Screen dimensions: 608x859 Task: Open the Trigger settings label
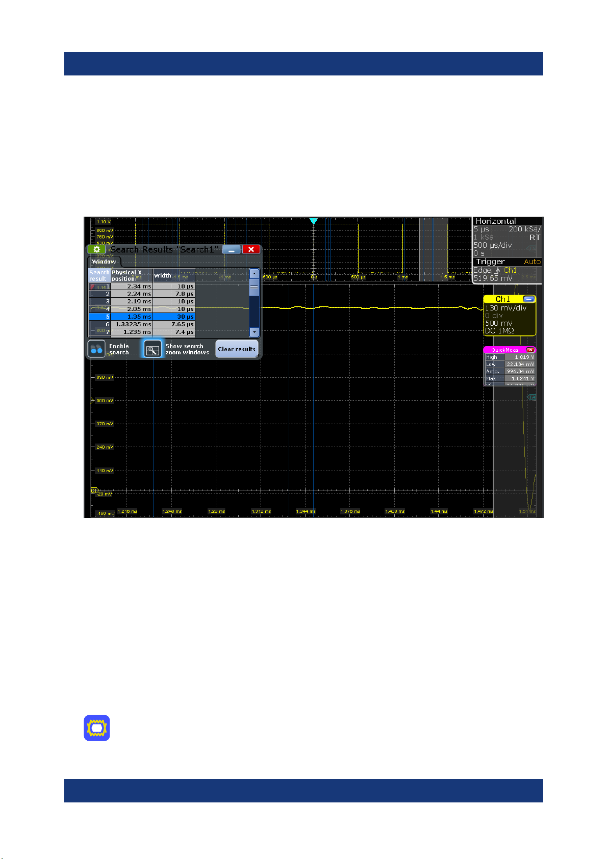[x=490, y=262]
